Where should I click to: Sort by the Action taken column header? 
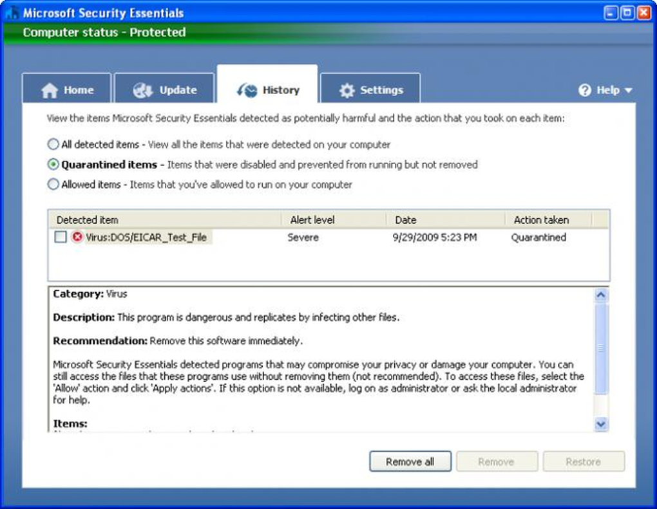548,220
